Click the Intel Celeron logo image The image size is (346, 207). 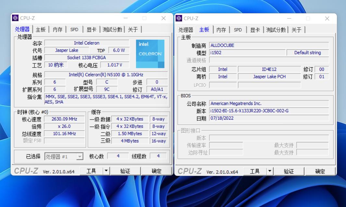click(150, 54)
